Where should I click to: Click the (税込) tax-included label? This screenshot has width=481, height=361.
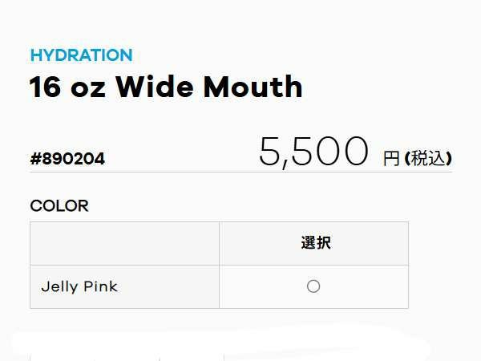click(428, 158)
